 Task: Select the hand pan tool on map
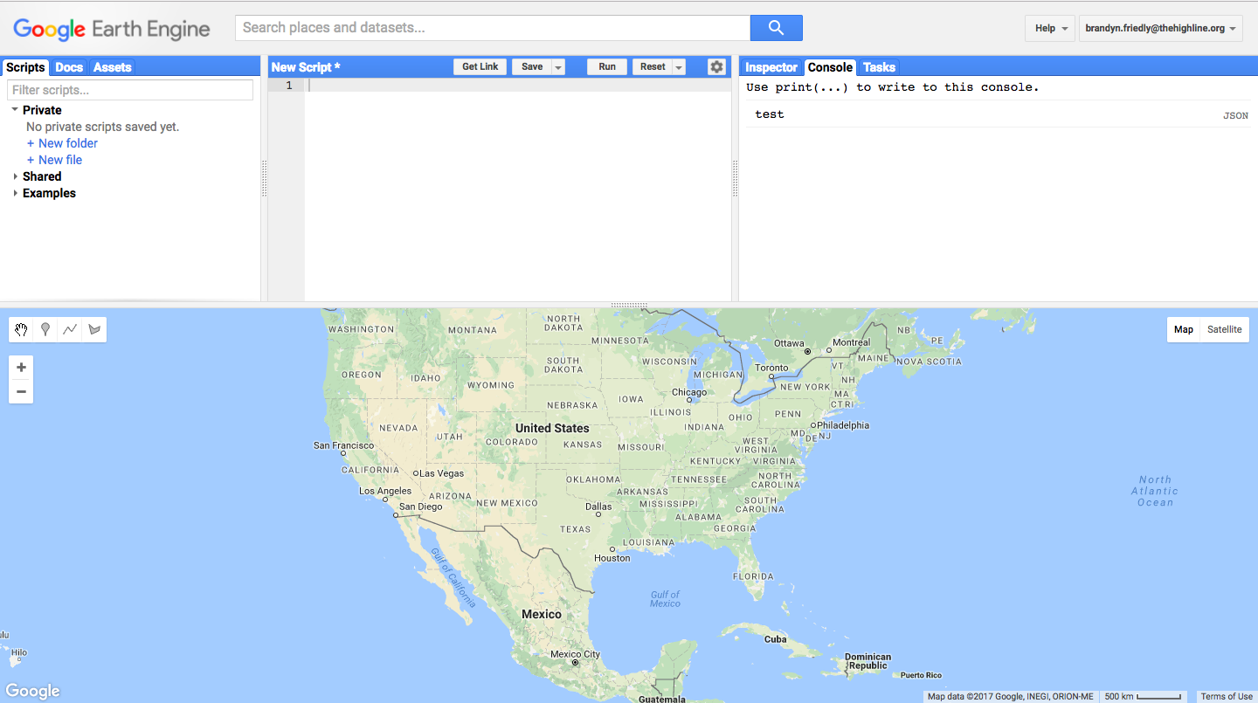coord(21,329)
